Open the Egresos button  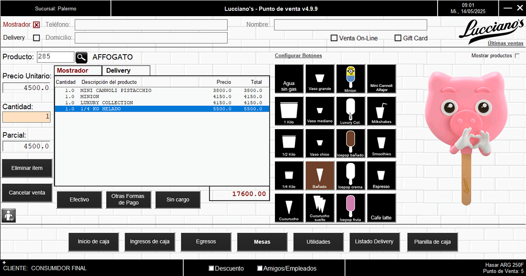pyautogui.click(x=206, y=242)
